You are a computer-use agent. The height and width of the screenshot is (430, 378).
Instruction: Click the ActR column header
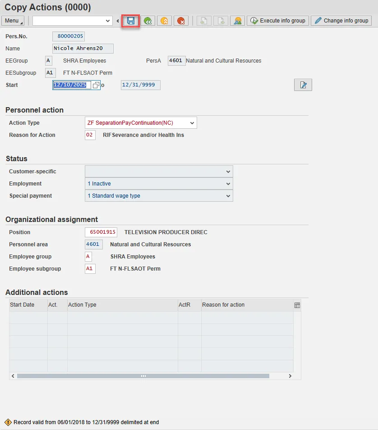(x=189, y=305)
